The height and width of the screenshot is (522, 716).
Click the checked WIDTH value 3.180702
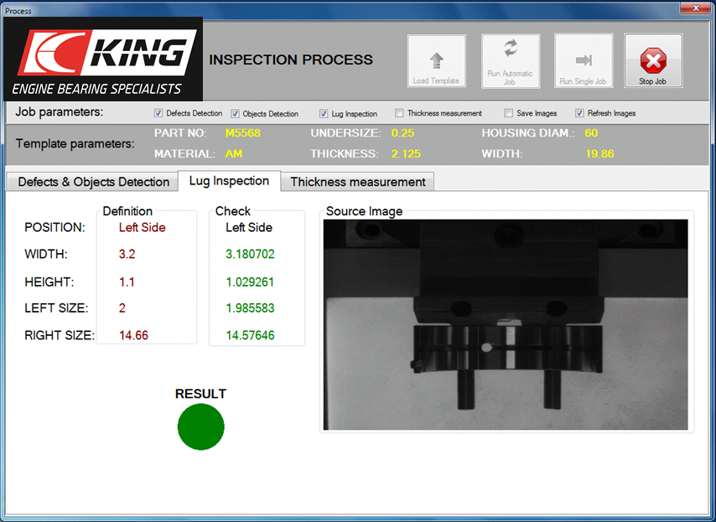[x=250, y=255]
